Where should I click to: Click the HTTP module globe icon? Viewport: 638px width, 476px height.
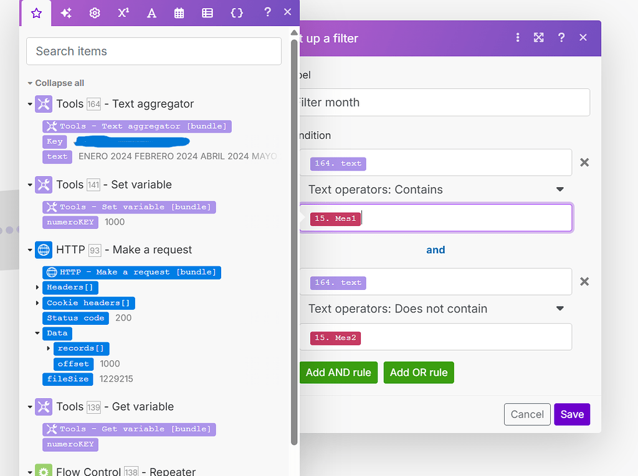[42, 250]
